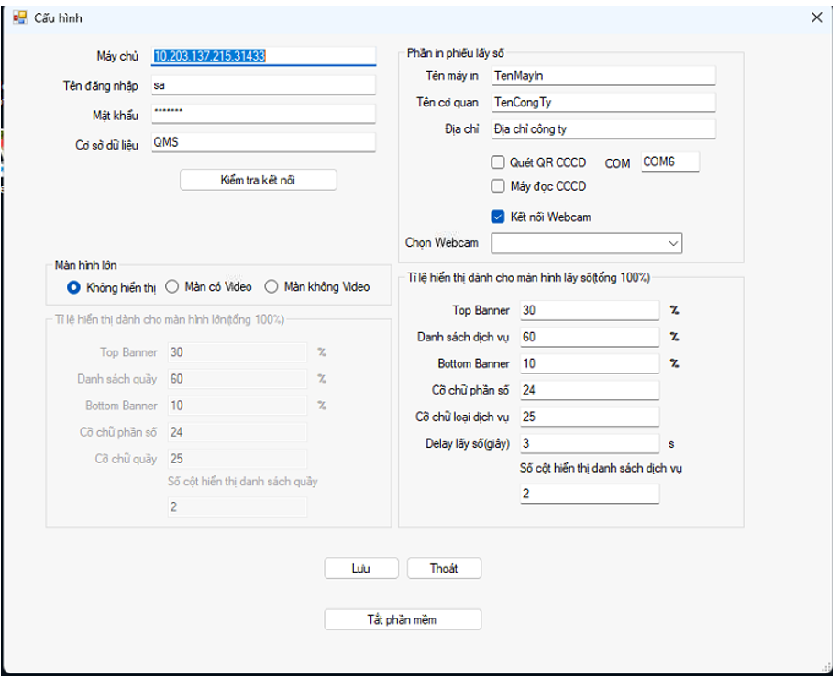Focus the Delay lấy số(giây) field

pos(589,444)
